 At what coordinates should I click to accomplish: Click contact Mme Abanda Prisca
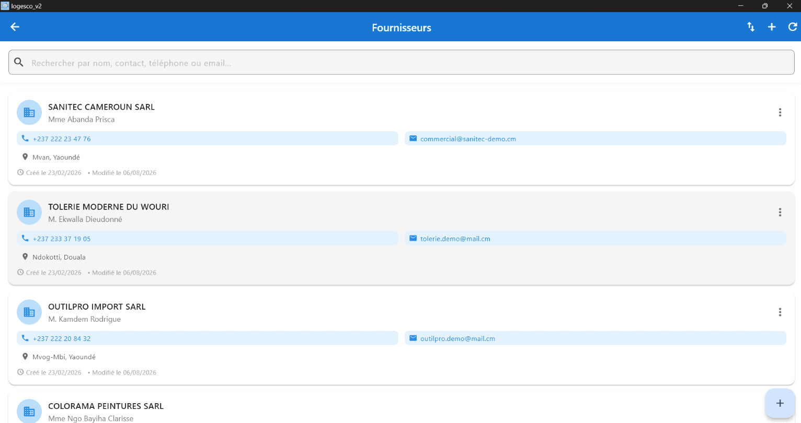pos(81,120)
